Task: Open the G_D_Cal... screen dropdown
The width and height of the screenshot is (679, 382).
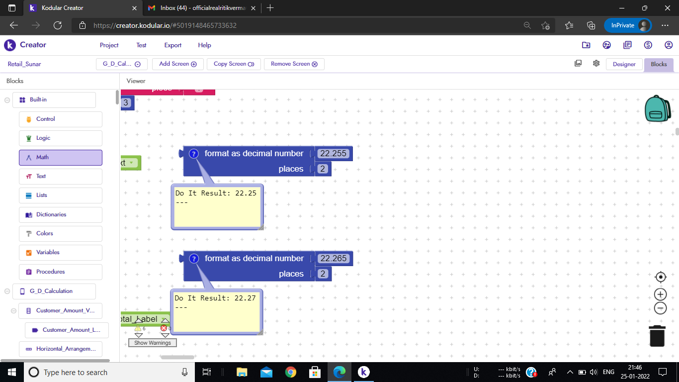Action: [x=121, y=64]
